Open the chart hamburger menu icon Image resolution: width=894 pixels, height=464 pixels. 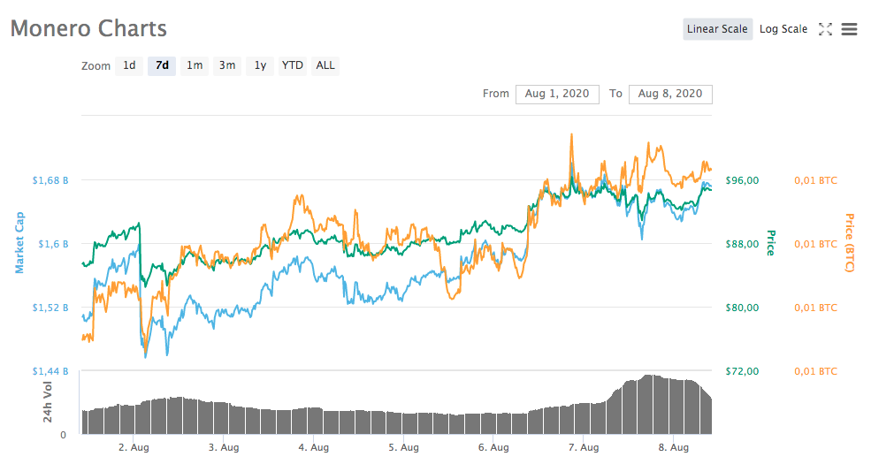click(849, 29)
